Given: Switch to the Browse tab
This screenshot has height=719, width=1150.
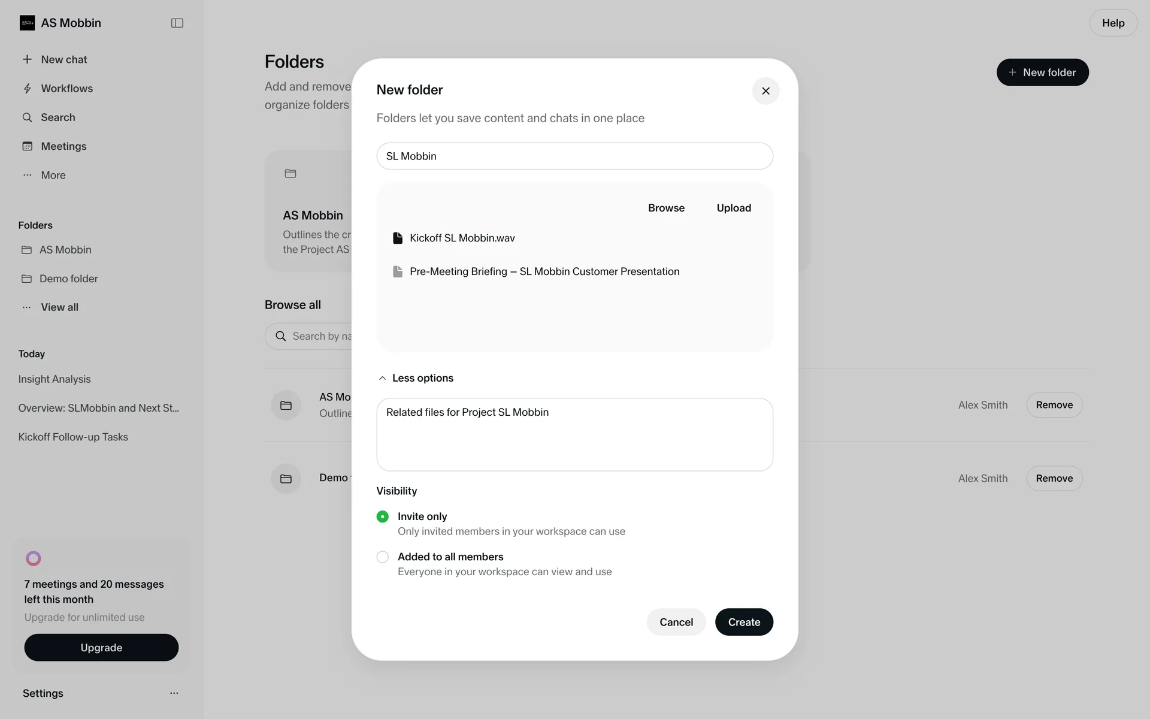Looking at the screenshot, I should tap(666, 208).
